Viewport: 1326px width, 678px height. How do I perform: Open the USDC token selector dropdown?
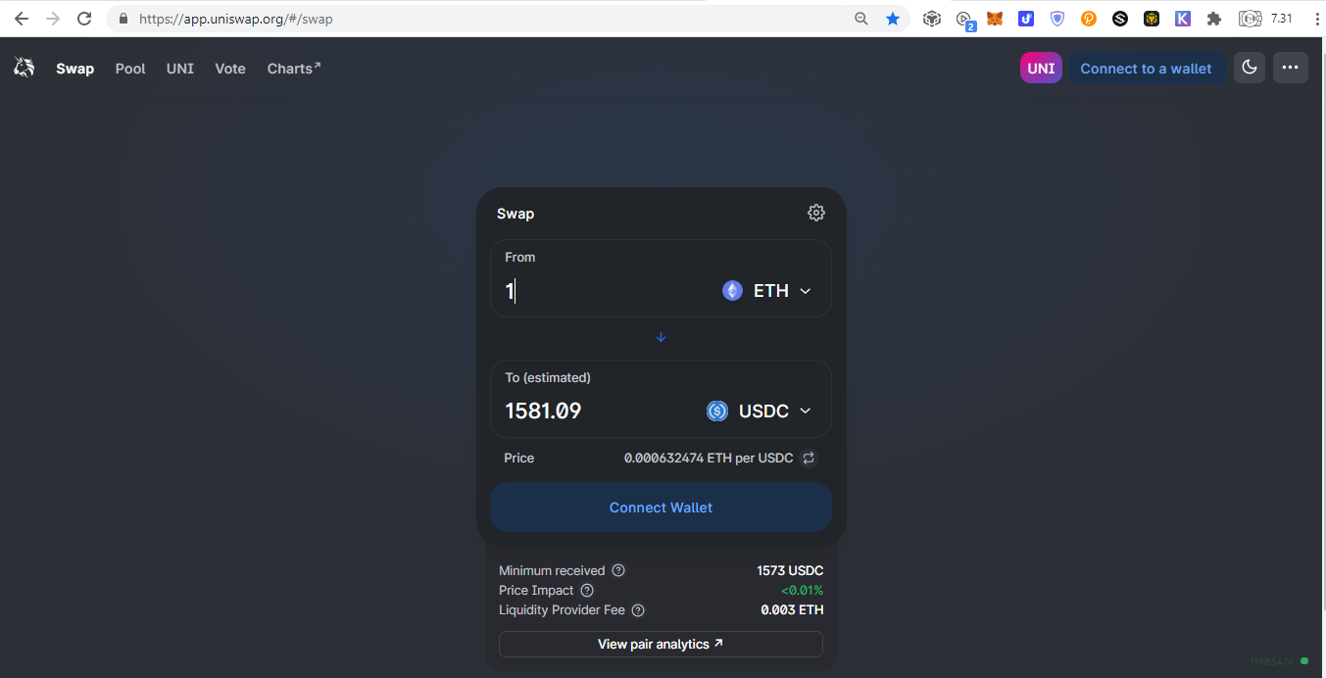coord(760,411)
